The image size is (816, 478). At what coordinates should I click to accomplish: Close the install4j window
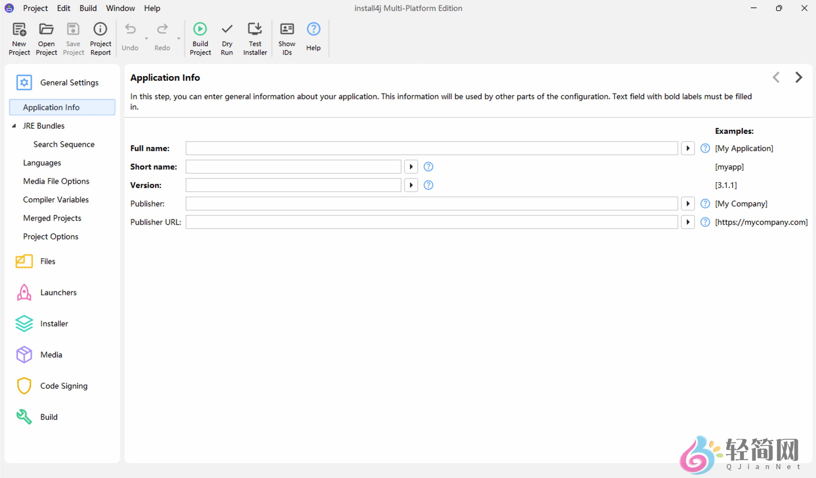pyautogui.click(x=804, y=8)
